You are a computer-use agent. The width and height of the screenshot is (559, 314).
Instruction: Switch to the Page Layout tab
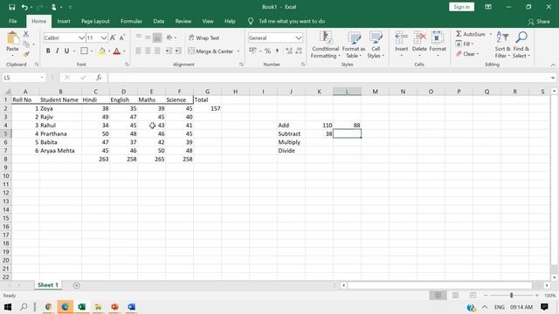coord(95,21)
